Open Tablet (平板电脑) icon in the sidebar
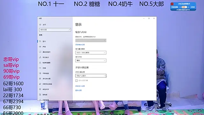 pos(40,73)
